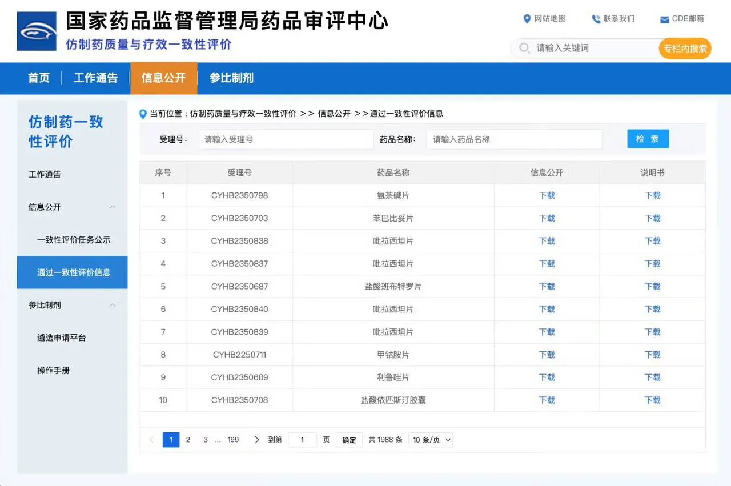Screen dimensions: 731x486
Task: Click drug name 利鲁唑片
Action: [x=393, y=377]
